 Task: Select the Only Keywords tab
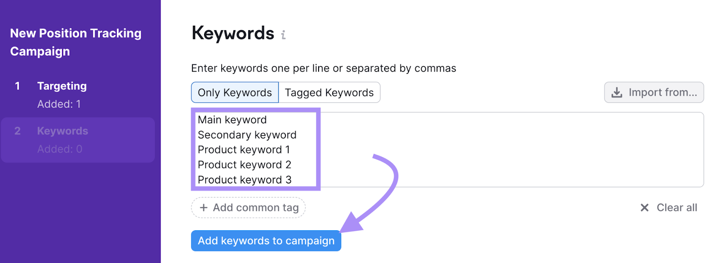[234, 92]
